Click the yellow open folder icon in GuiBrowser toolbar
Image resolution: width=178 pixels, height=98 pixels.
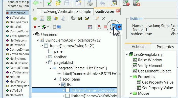pyautogui.click(x=87, y=18)
